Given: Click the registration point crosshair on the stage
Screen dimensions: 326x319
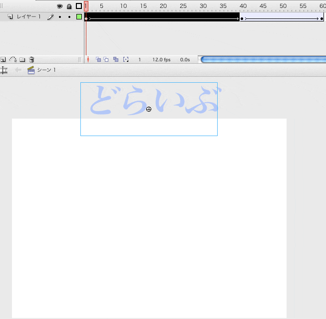Looking at the screenshot, I should tap(149, 109).
